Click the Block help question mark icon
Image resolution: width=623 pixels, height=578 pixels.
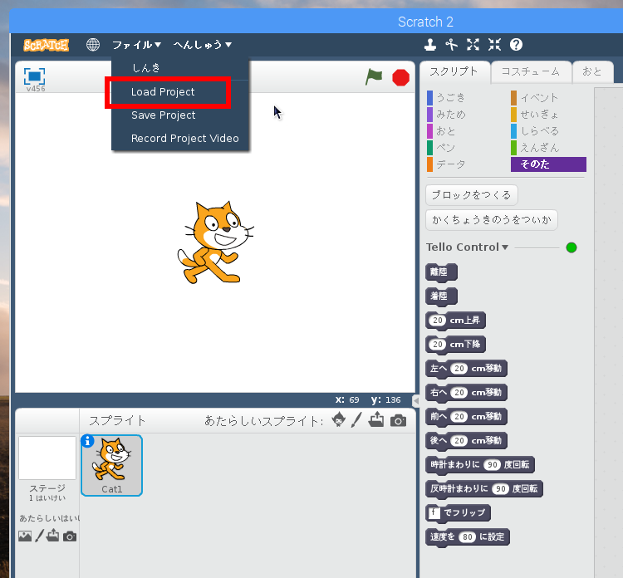pyautogui.click(x=516, y=45)
